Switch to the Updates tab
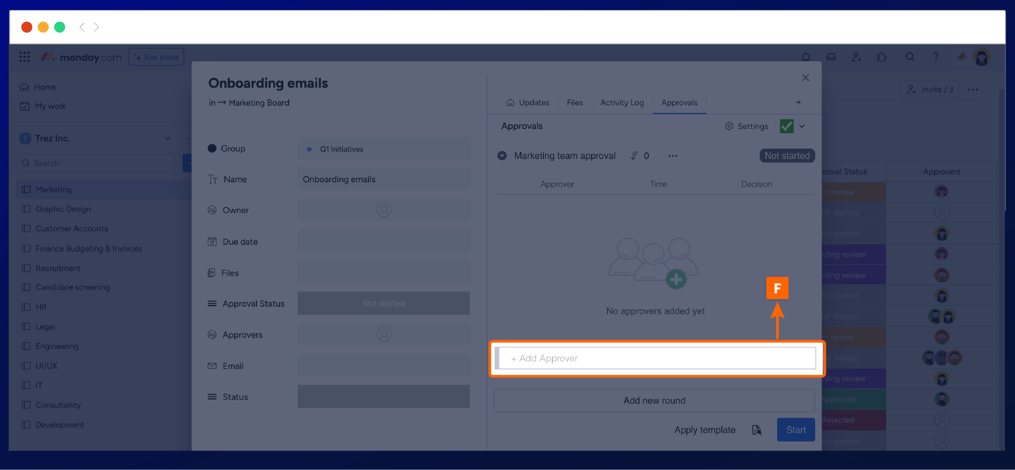The image size is (1015, 470). tap(528, 103)
